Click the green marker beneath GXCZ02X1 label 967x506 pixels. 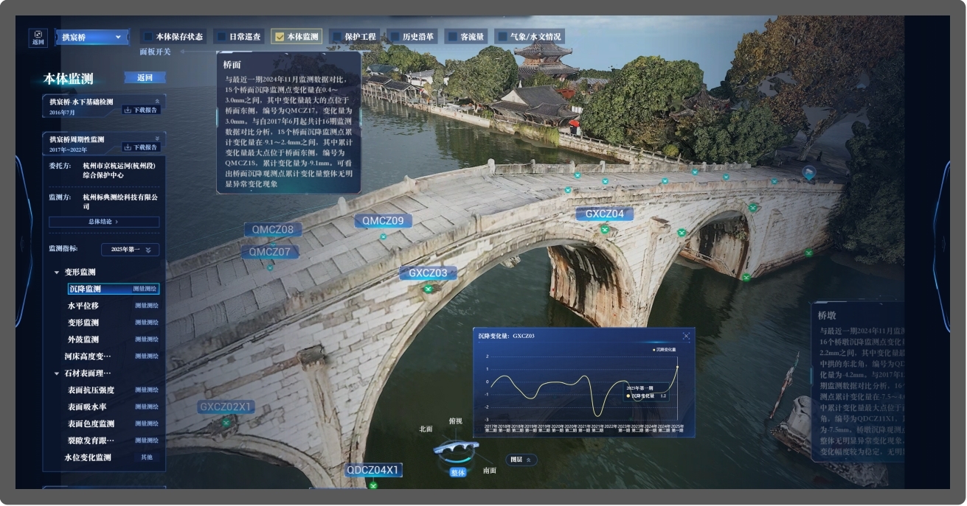click(x=226, y=423)
